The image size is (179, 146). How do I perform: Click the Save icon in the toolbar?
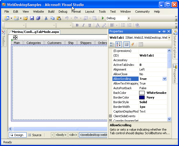32,18
